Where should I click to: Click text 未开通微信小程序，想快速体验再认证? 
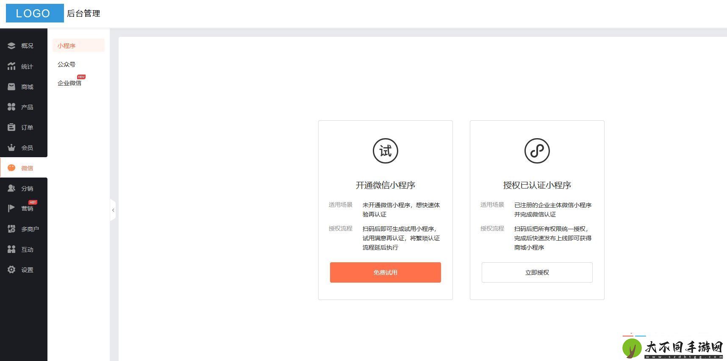401,210
